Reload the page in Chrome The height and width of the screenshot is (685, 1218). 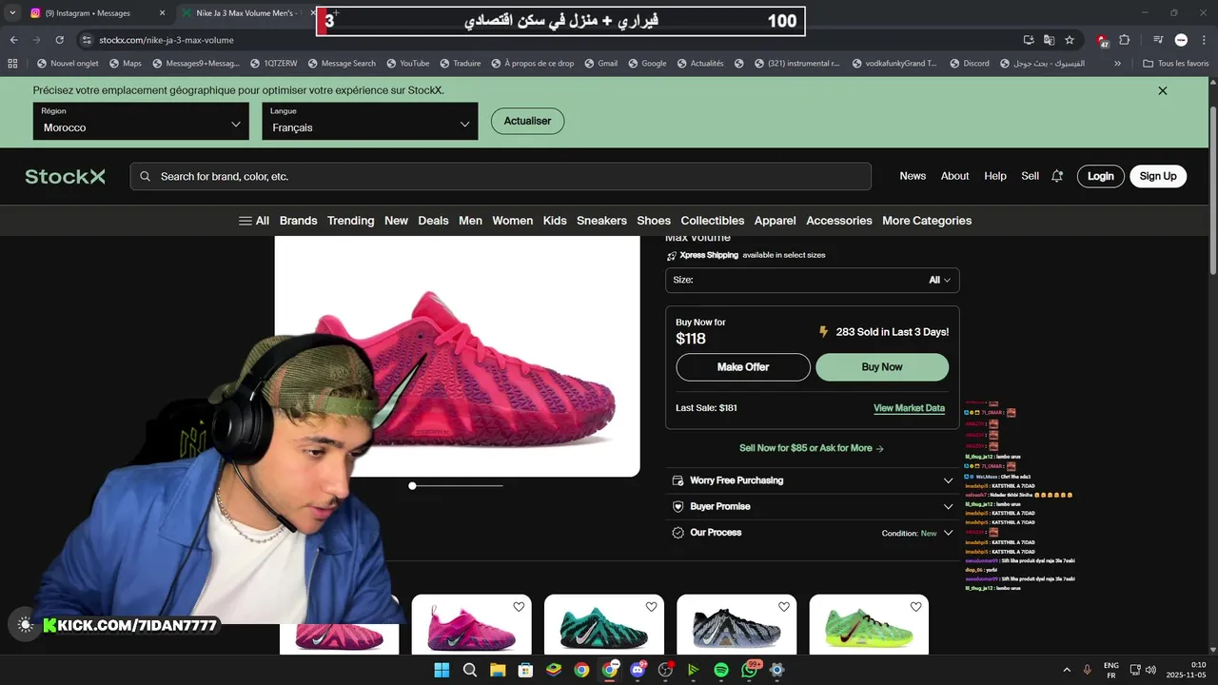pyautogui.click(x=59, y=40)
